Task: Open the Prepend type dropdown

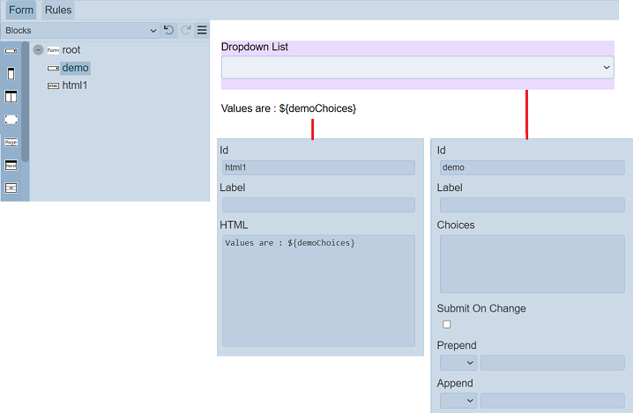Action: coord(458,363)
